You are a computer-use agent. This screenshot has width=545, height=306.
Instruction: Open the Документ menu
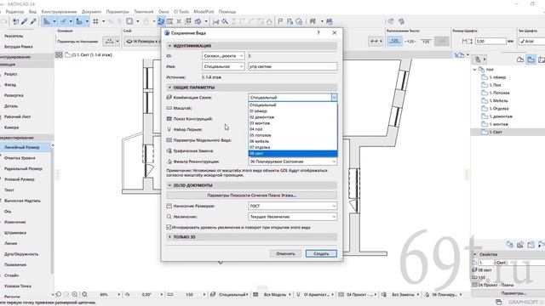91,11
